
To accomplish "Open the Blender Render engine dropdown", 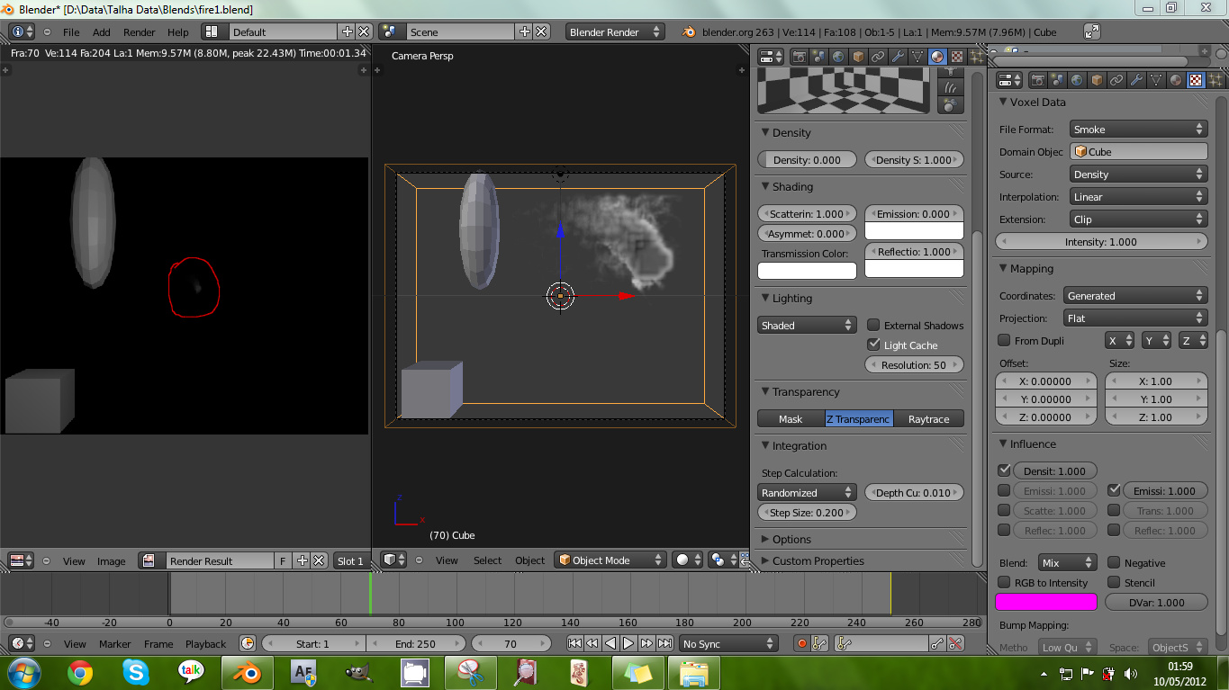I will point(615,31).
